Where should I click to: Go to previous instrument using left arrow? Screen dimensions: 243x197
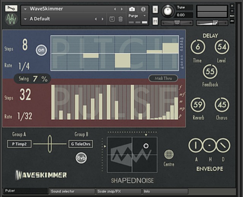pyautogui.click(x=115, y=9)
